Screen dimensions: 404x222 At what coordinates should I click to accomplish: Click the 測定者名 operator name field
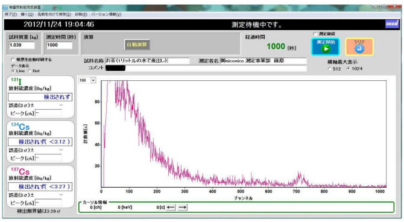pyautogui.click(x=264, y=60)
